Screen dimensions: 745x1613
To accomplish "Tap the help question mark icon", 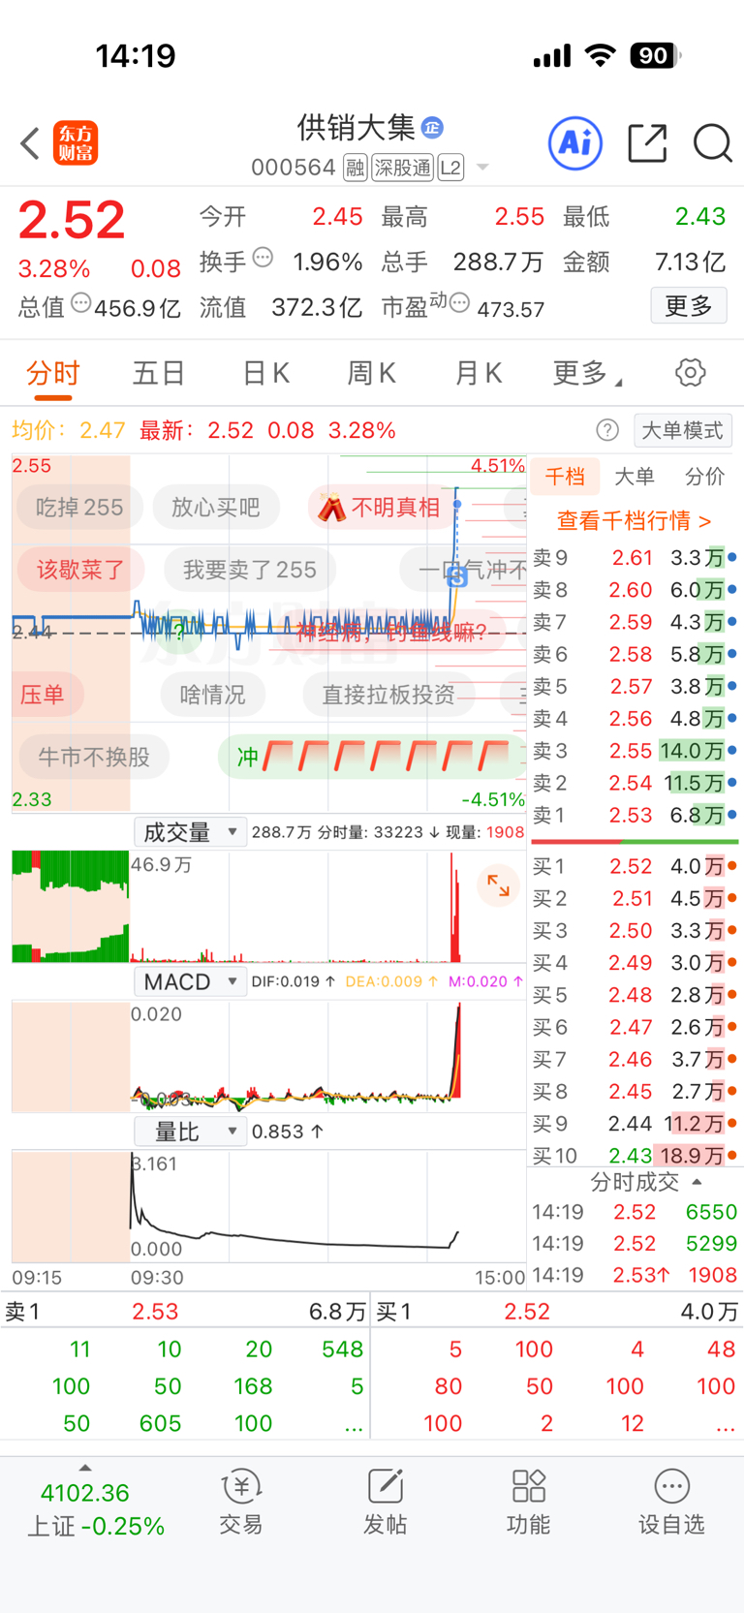I will (x=607, y=430).
